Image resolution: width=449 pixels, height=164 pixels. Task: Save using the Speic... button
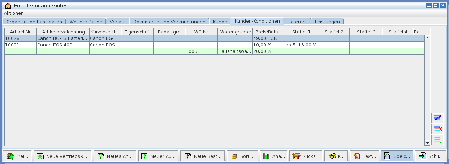(397, 156)
